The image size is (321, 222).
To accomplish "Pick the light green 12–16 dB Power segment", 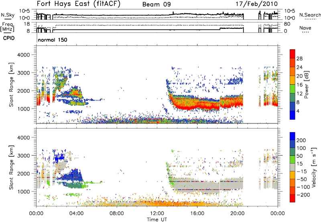I will (x=293, y=89).
